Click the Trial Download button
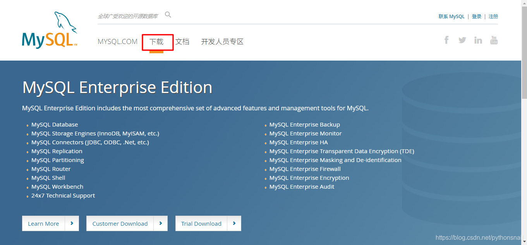This screenshot has width=527, height=245. [x=201, y=223]
